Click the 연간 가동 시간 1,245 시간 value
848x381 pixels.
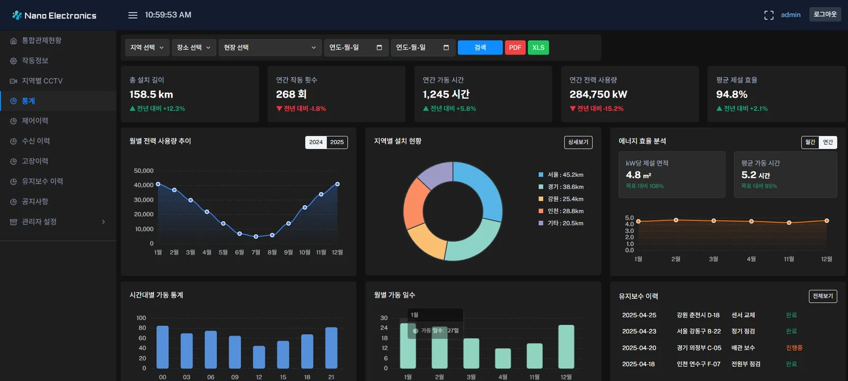pyautogui.click(x=446, y=94)
